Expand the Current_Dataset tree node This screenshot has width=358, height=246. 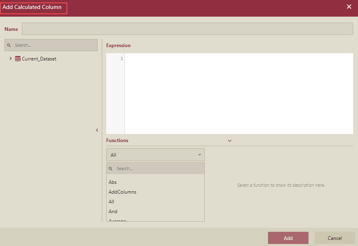click(10, 58)
